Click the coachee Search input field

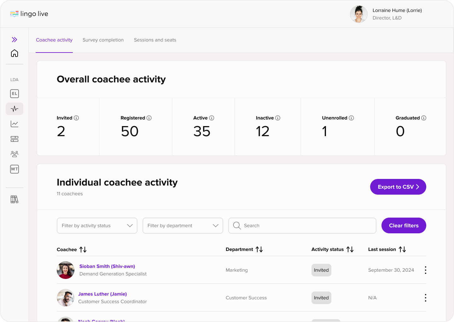point(302,226)
